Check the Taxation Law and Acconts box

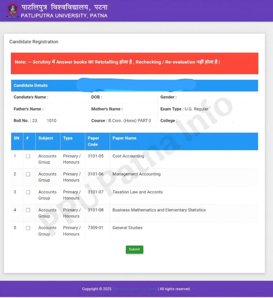coord(28,192)
